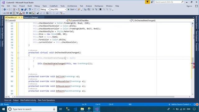Image resolution: width=199 pixels, height=112 pixels.
Task: Click the Comment out selected lines icon
Action: [93, 10]
